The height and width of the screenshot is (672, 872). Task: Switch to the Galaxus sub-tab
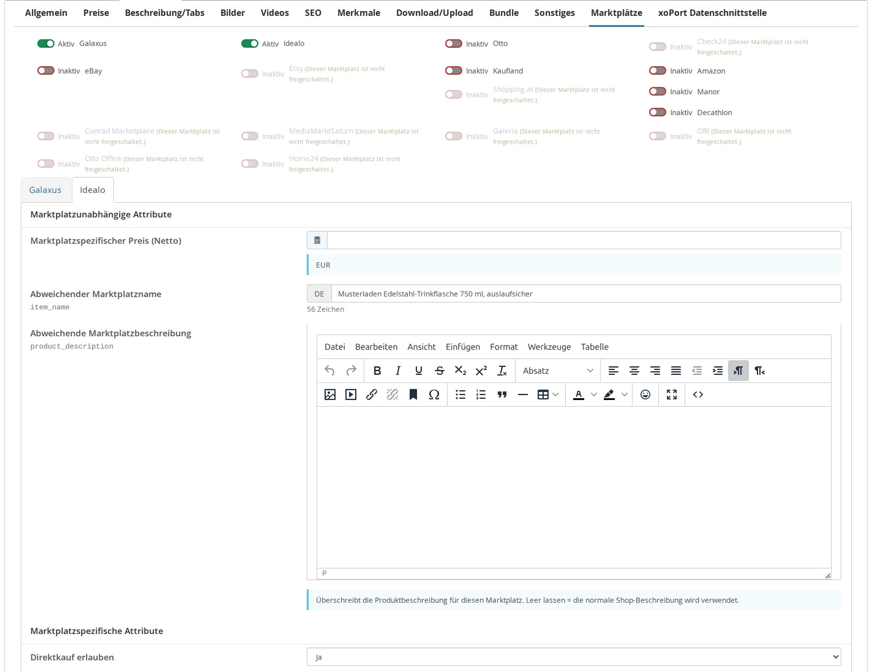(45, 190)
